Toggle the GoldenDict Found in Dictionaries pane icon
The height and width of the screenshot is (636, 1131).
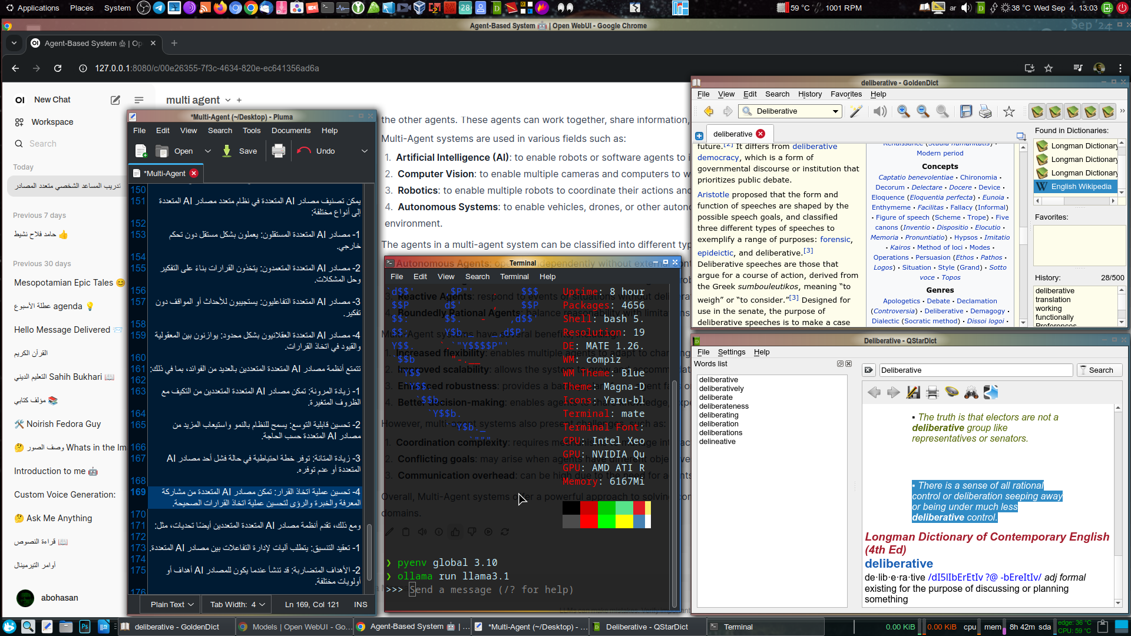(1021, 136)
